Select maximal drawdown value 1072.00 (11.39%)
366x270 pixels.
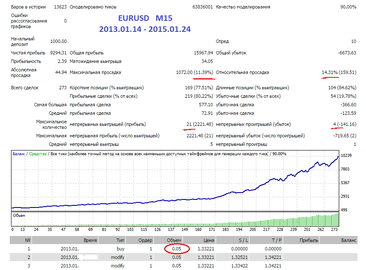[194, 72]
